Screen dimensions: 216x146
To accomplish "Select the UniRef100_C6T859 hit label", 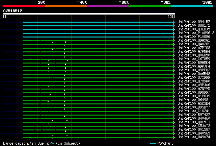I will pyautogui.click(x=194, y=59).
